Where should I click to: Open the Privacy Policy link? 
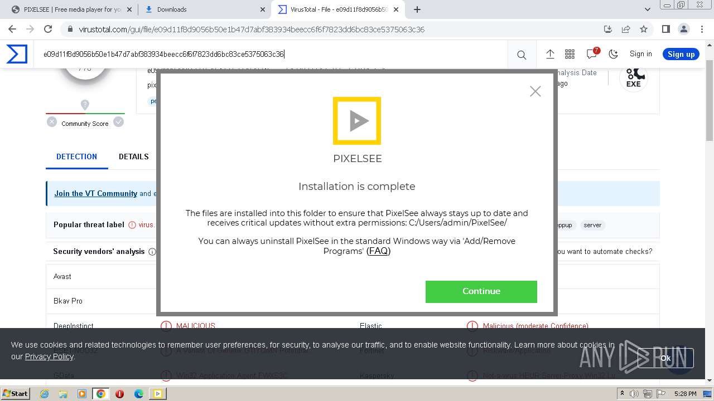[49, 356]
